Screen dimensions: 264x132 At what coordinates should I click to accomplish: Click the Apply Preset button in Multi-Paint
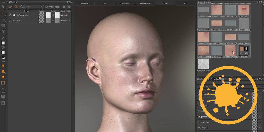click(53, 7)
